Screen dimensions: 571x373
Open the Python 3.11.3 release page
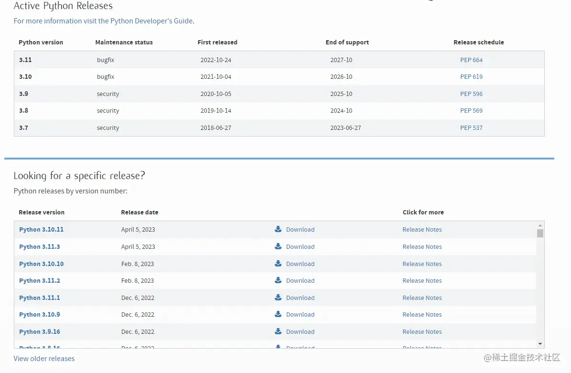pyautogui.click(x=39, y=246)
